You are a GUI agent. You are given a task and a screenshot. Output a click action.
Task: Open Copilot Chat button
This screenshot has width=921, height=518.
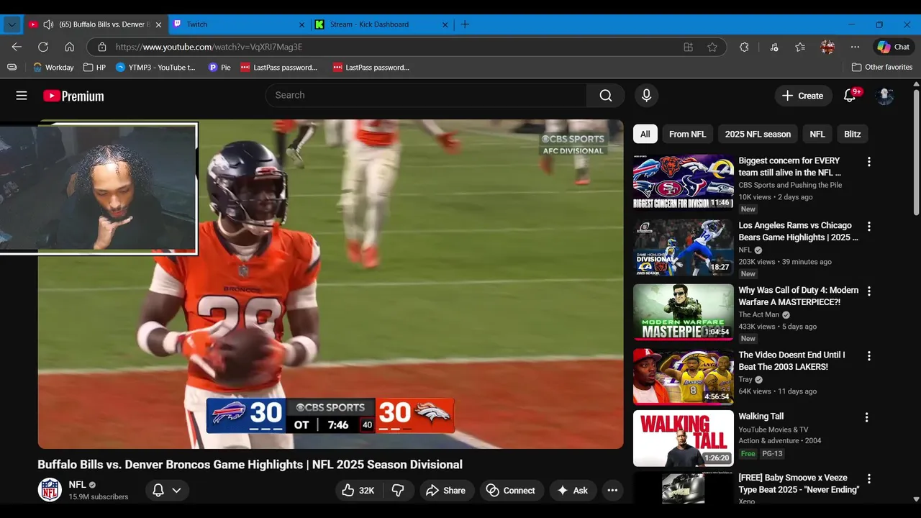tap(893, 47)
